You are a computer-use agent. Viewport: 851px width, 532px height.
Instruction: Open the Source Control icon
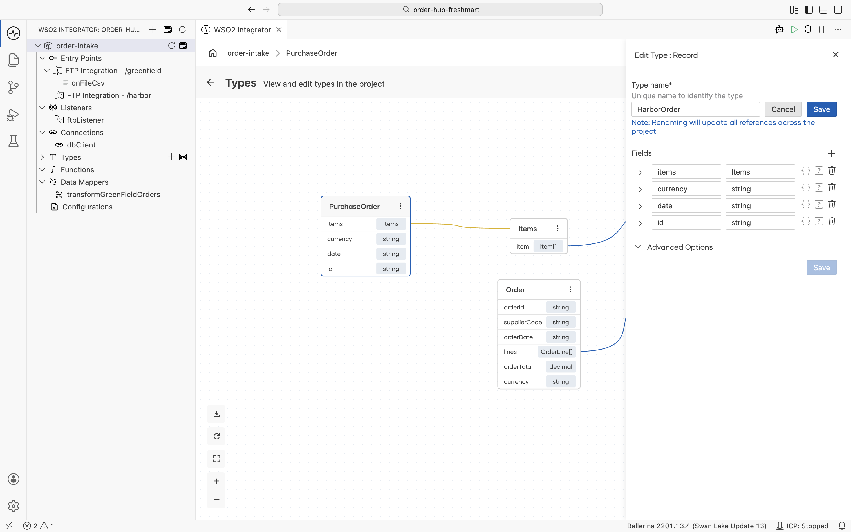coord(13,87)
